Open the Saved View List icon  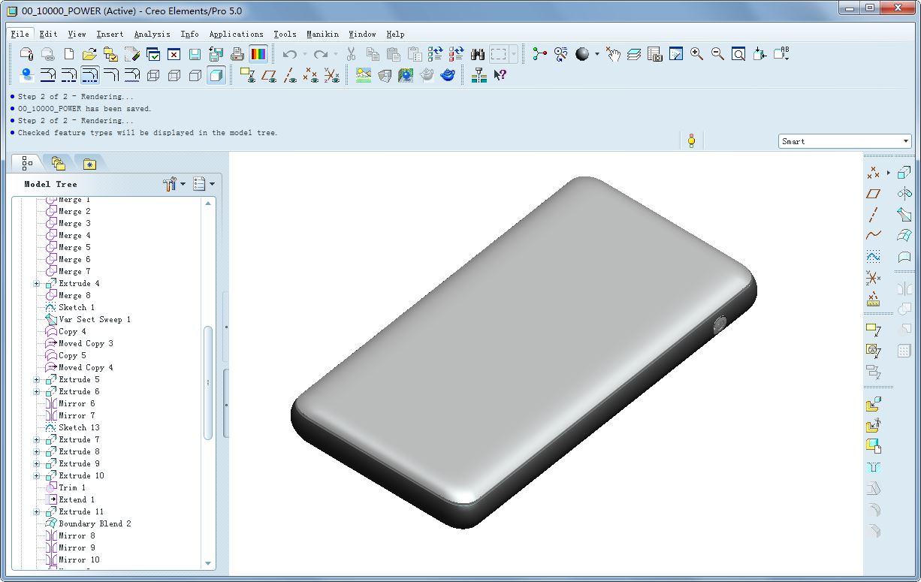point(781,54)
